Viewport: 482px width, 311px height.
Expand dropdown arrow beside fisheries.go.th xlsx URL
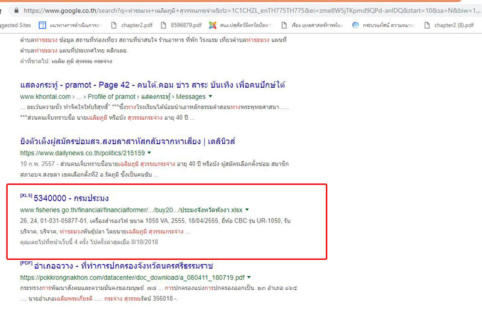tap(247, 210)
